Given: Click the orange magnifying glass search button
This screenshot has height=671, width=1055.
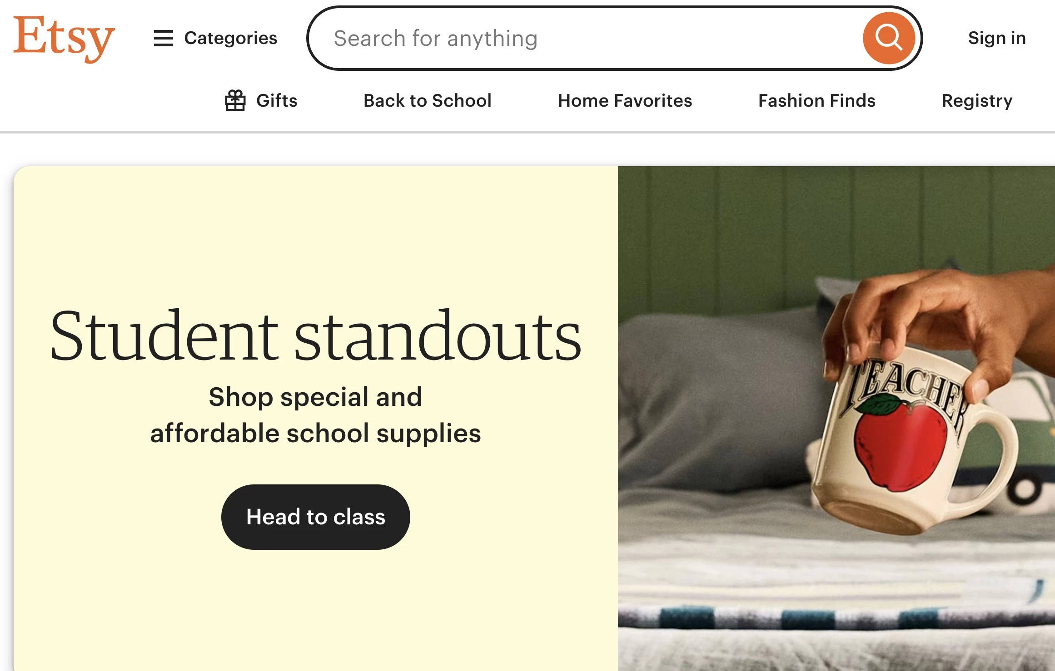Looking at the screenshot, I should (x=889, y=38).
